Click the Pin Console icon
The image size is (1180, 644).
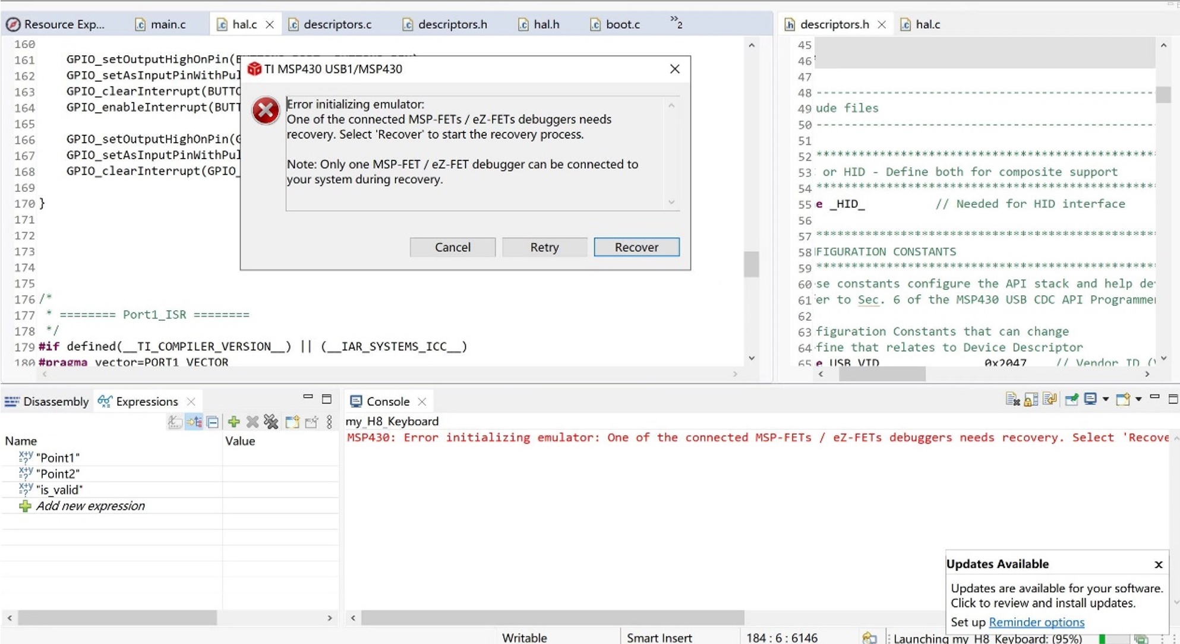tap(1071, 399)
